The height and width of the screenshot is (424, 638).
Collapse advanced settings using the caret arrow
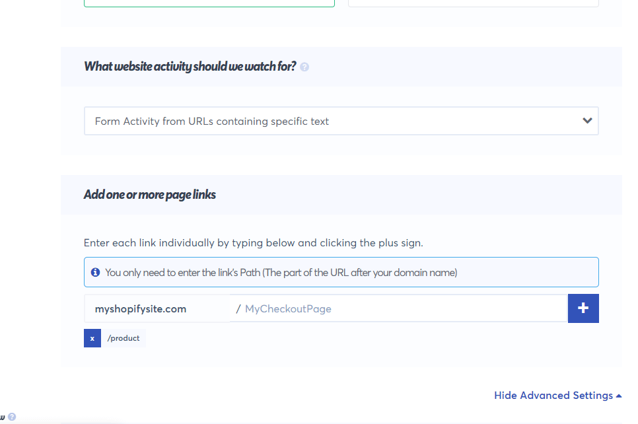click(619, 396)
